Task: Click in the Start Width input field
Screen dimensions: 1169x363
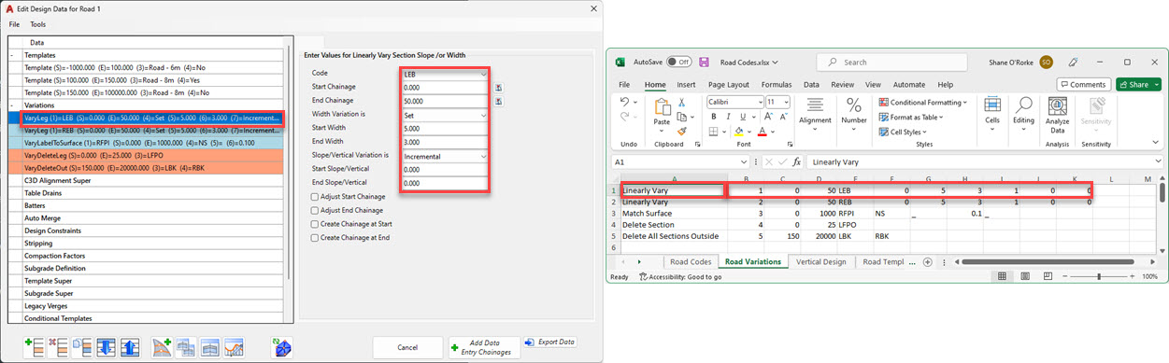Action: 445,129
